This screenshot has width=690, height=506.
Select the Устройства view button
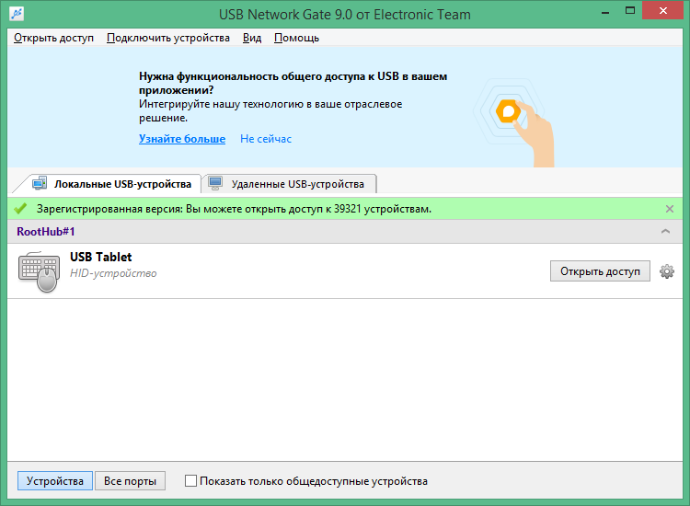click(x=55, y=480)
